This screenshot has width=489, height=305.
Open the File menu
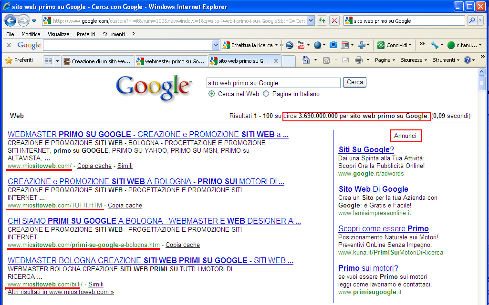coord(10,34)
